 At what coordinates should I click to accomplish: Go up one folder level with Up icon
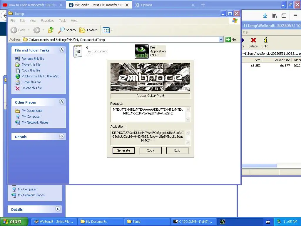point(51,30)
